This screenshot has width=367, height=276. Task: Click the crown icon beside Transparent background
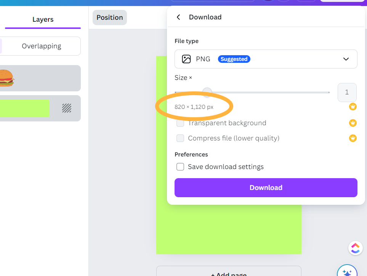point(353,123)
